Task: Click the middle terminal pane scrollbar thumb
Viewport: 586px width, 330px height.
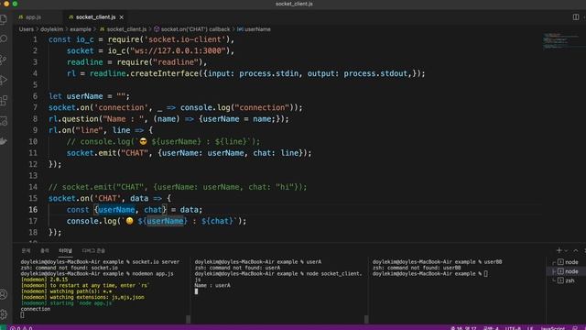Action: click(366, 319)
